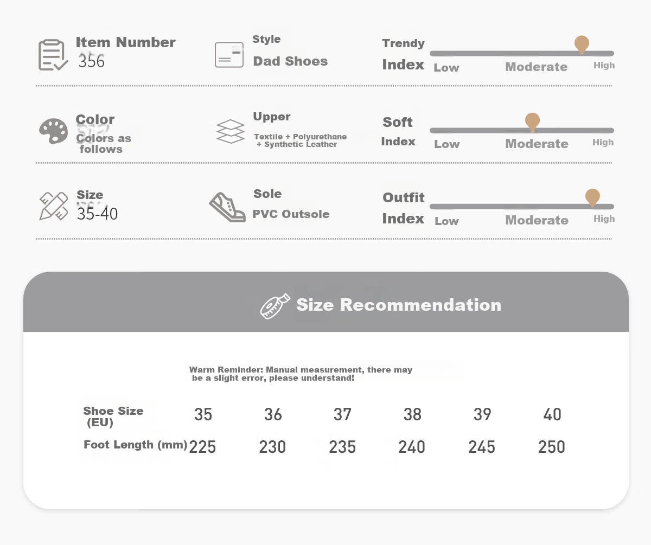
Task: Click the Trendy Index slider marker
Action: click(x=582, y=45)
